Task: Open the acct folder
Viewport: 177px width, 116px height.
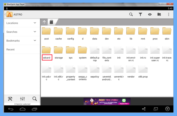Action: (x=47, y=33)
